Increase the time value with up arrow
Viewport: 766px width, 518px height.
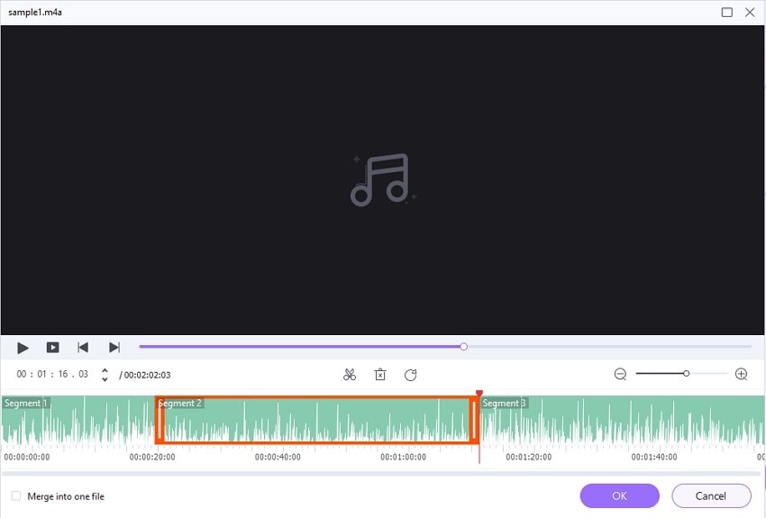[x=105, y=370]
